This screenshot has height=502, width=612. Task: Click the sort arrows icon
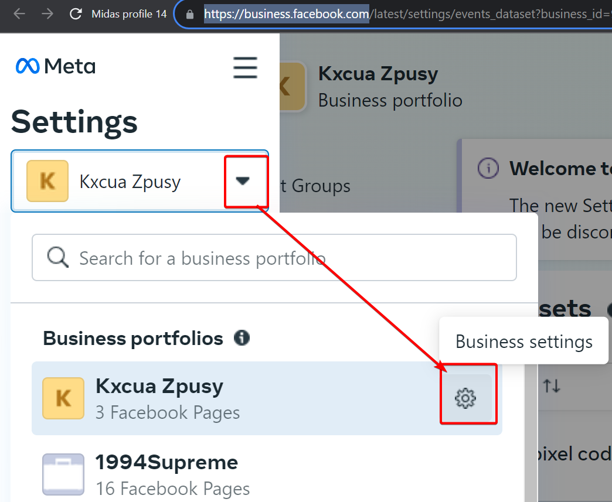click(x=552, y=386)
